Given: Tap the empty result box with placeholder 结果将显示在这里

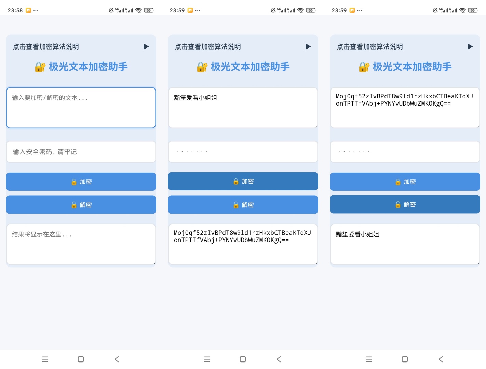Looking at the screenshot, I should click(x=81, y=244).
